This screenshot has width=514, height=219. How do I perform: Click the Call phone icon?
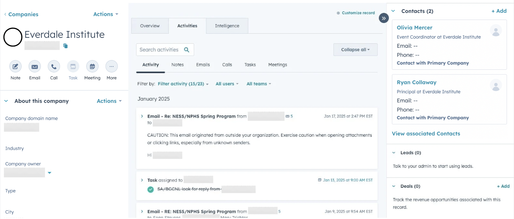click(54, 66)
